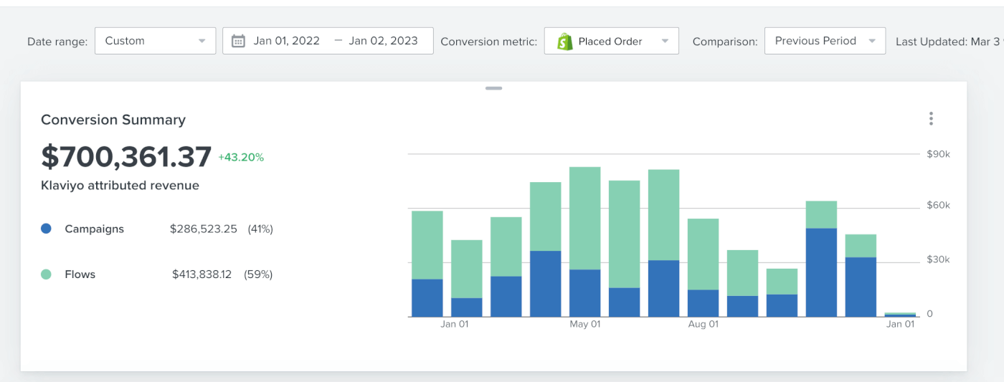Click the May 01 axis label

585,324
